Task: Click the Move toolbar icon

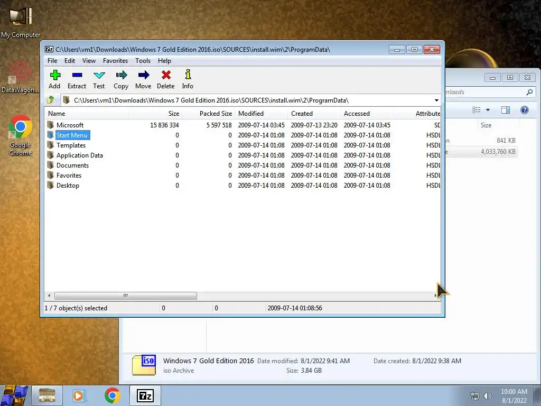Action: tap(143, 75)
